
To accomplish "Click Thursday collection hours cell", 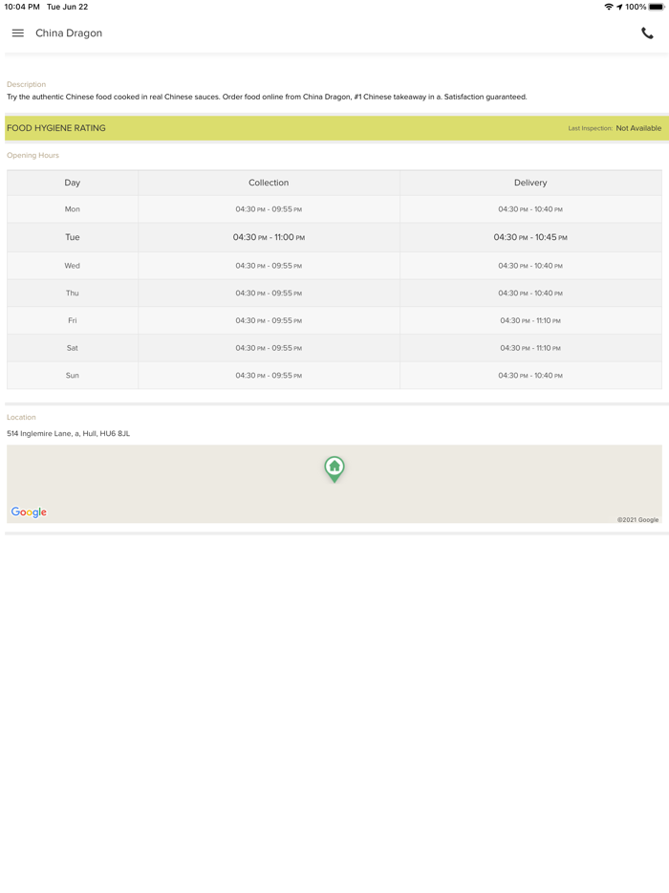I will (x=269, y=293).
